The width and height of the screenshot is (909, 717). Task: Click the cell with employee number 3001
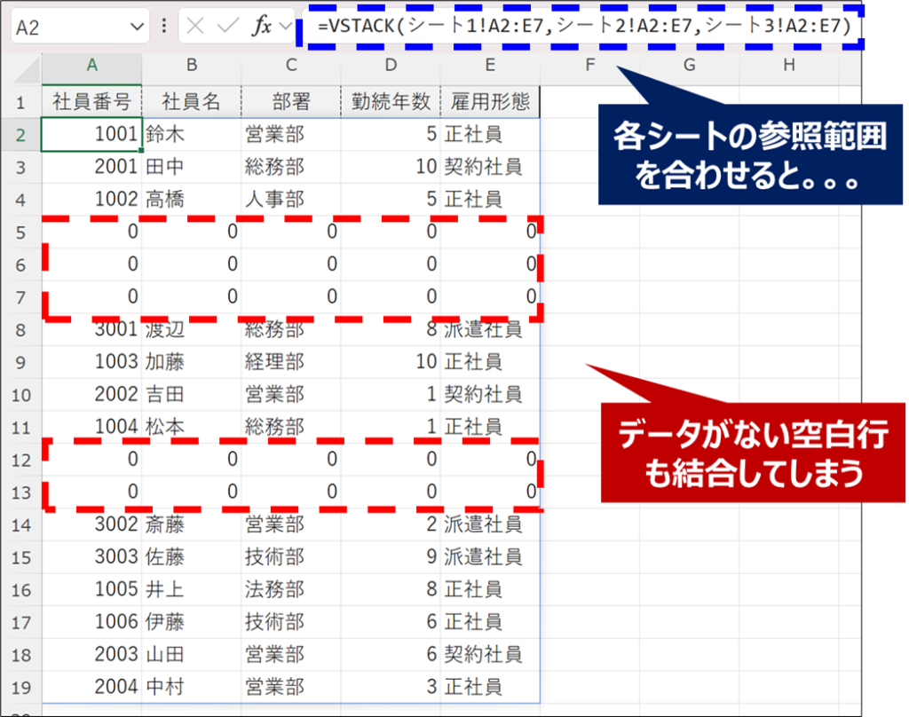coord(91,329)
